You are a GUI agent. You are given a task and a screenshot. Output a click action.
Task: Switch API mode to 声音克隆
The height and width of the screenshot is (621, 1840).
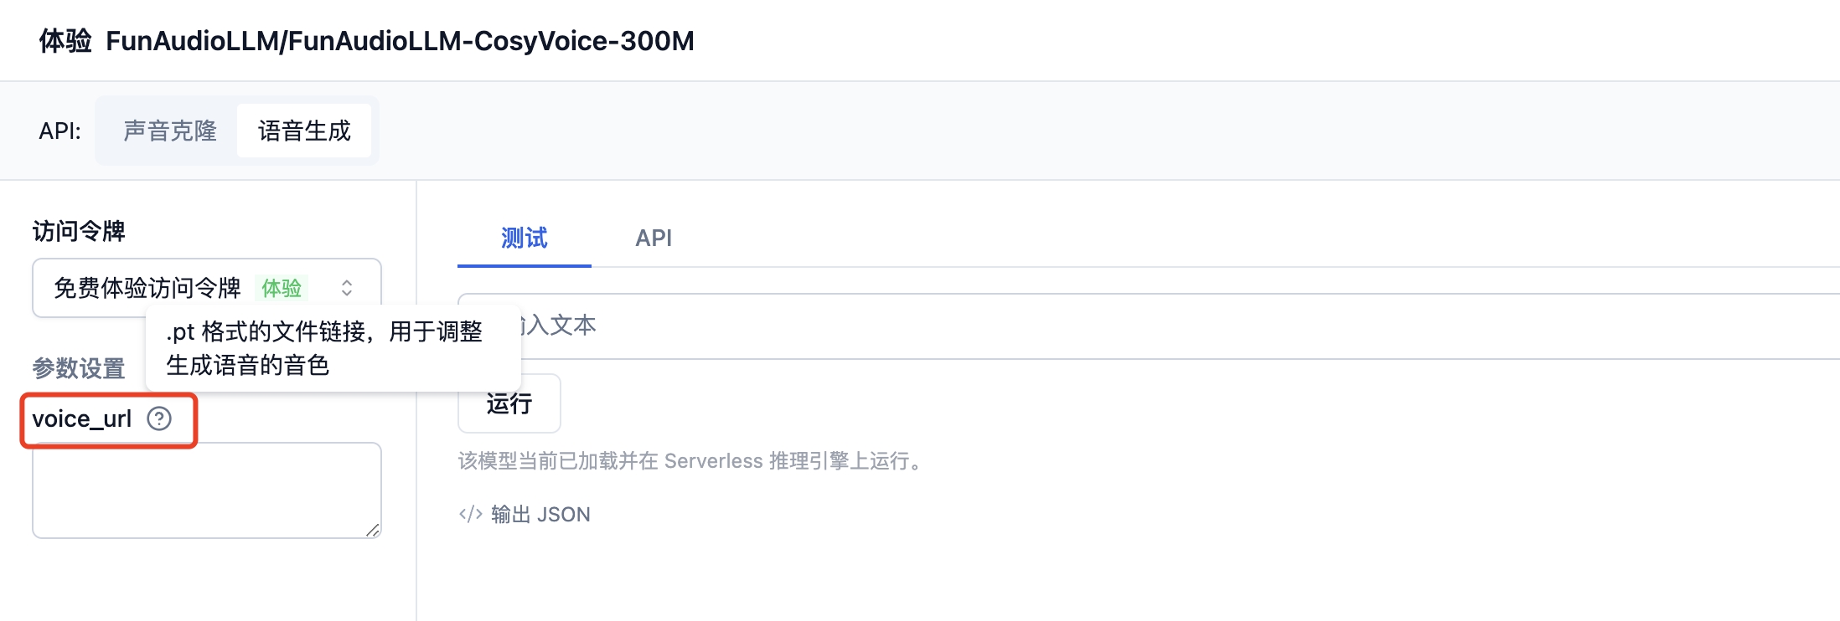(170, 131)
